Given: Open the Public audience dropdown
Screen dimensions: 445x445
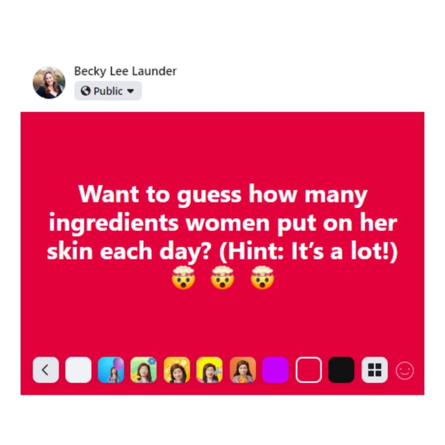Looking at the screenshot, I should click(x=108, y=91).
